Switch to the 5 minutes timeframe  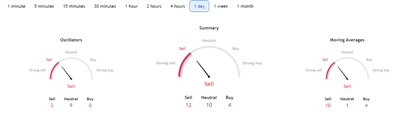coord(44,6)
